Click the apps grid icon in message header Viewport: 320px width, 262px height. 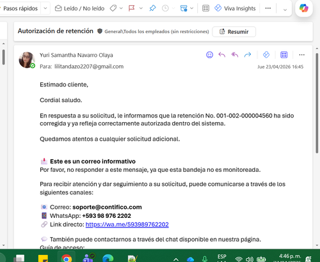click(x=284, y=55)
